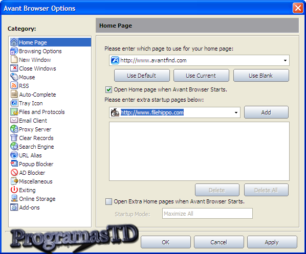Click the Add button for startup pages

[266, 112]
